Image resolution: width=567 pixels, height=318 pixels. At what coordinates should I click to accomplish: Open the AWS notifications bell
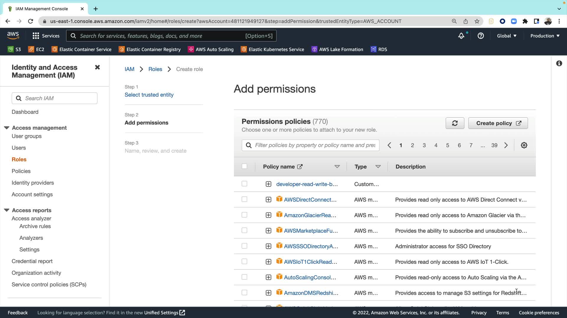(x=461, y=36)
